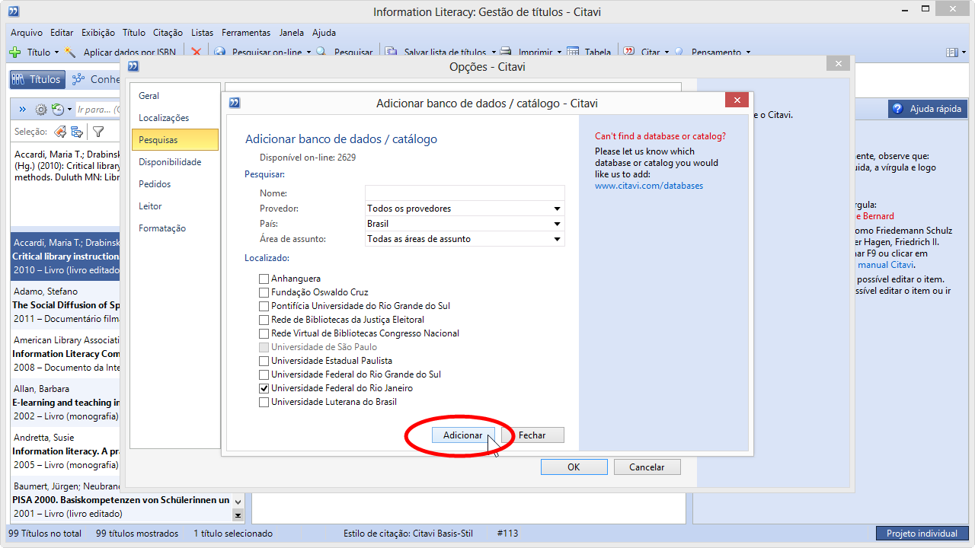Open the Pensamento dropdown arrow
Screen dimensions: 975x548
748,53
